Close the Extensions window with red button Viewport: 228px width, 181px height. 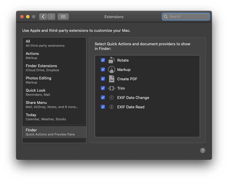tap(22, 17)
